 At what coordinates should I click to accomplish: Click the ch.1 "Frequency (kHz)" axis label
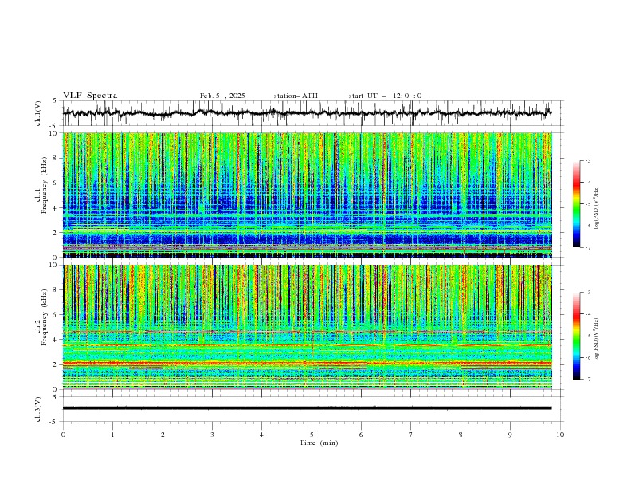tap(45, 185)
